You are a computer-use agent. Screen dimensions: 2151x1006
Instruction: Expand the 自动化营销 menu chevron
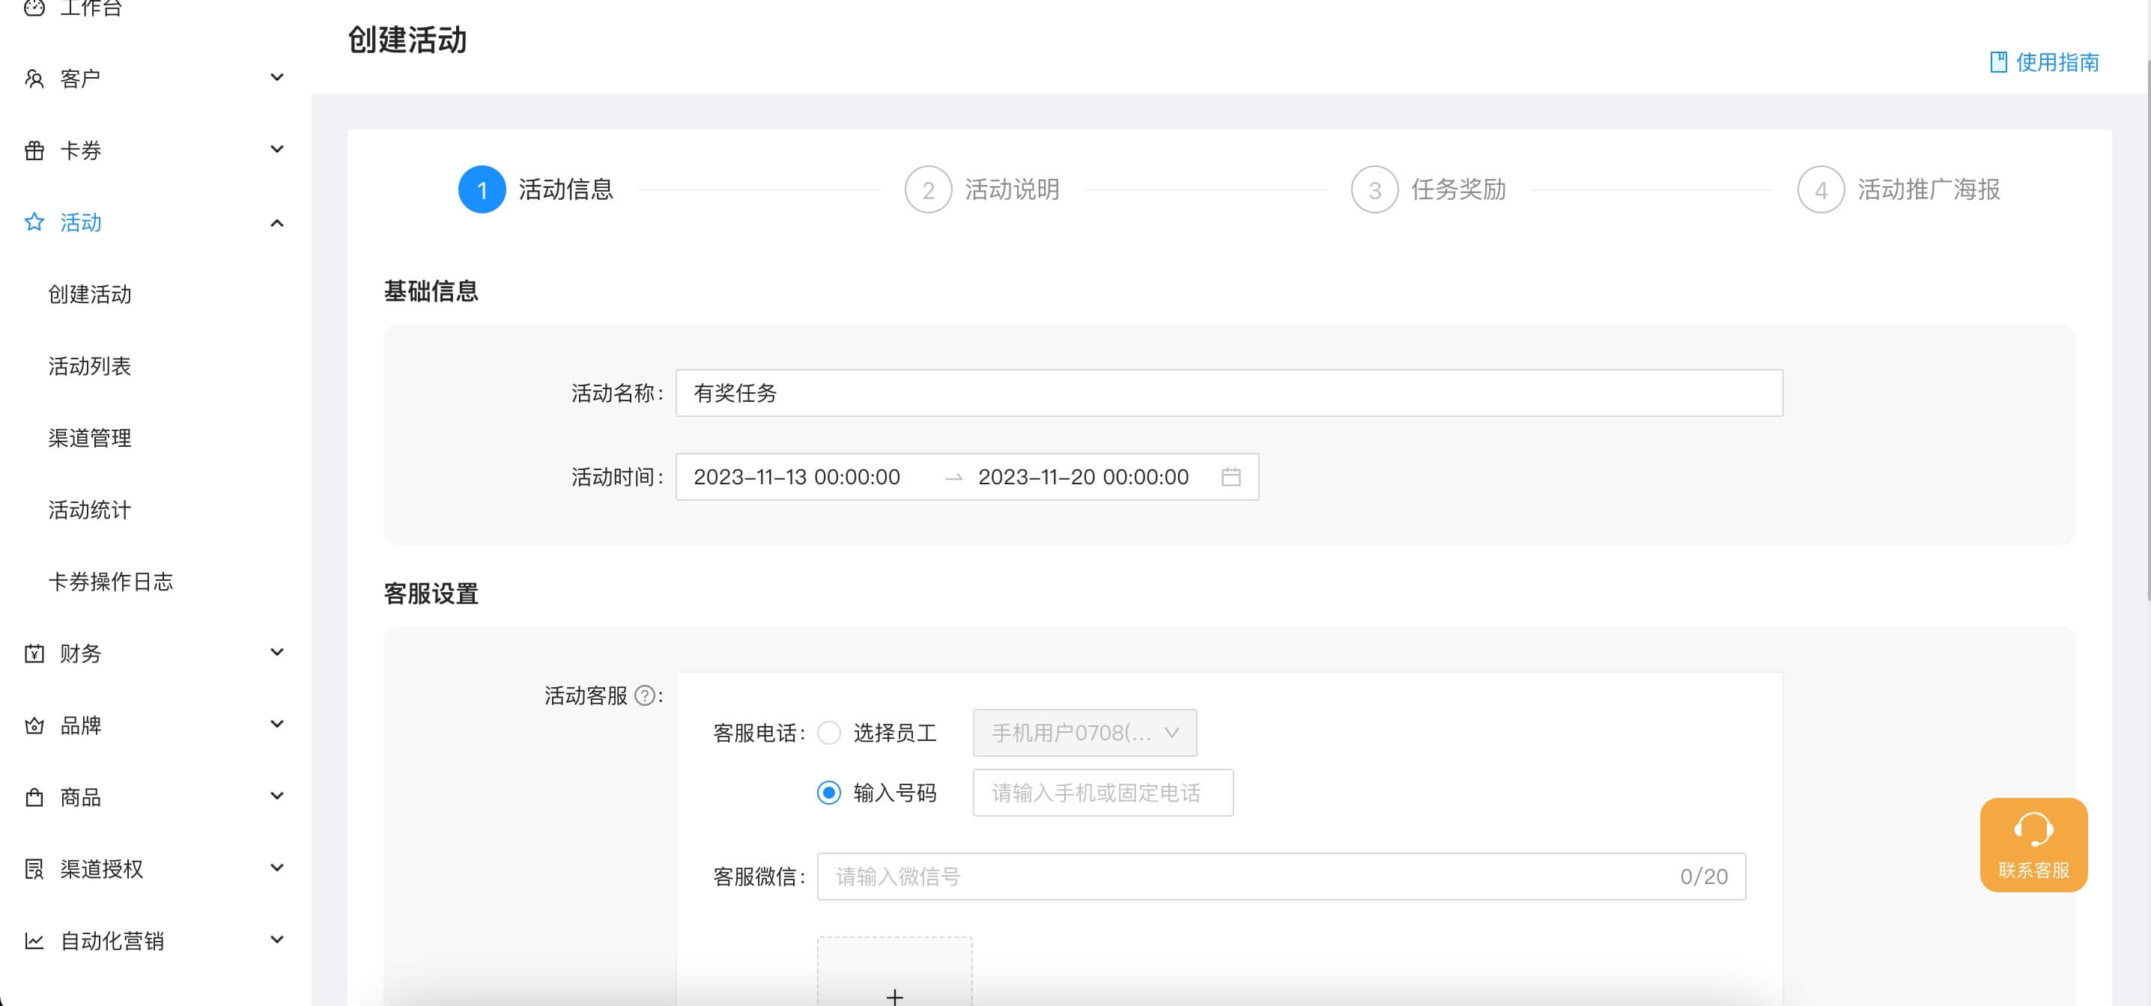click(277, 939)
